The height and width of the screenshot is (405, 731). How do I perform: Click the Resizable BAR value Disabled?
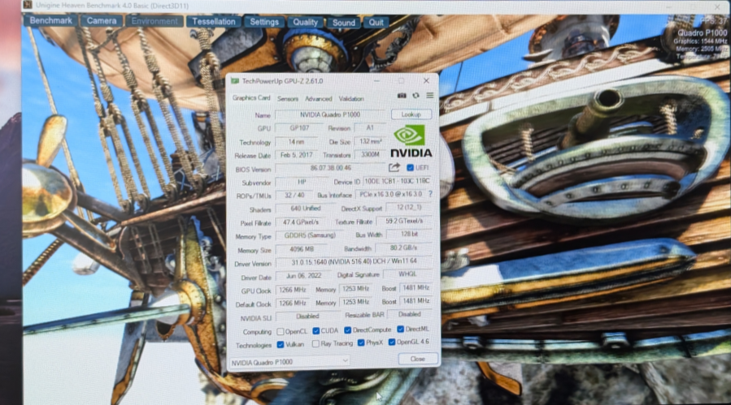(x=410, y=314)
